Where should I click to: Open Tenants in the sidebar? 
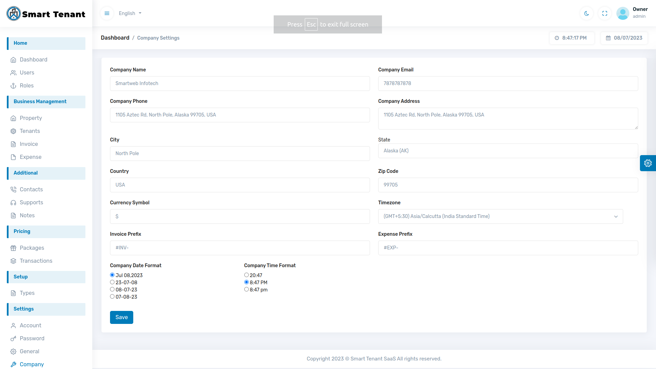point(30,131)
